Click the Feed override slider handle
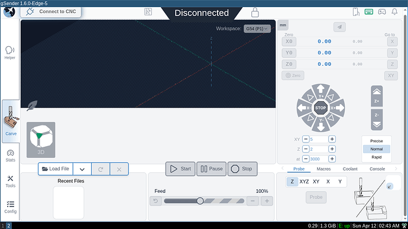408x229 pixels. coord(200,201)
